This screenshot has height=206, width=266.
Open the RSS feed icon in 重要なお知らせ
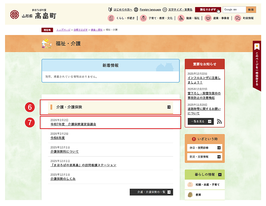(x=219, y=122)
